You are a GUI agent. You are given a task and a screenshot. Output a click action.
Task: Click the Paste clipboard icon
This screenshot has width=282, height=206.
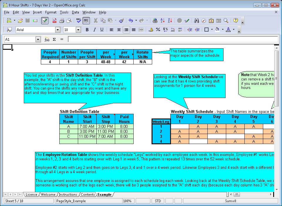click(x=110, y=20)
